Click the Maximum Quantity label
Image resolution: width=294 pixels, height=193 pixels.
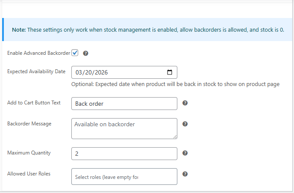[29, 153]
